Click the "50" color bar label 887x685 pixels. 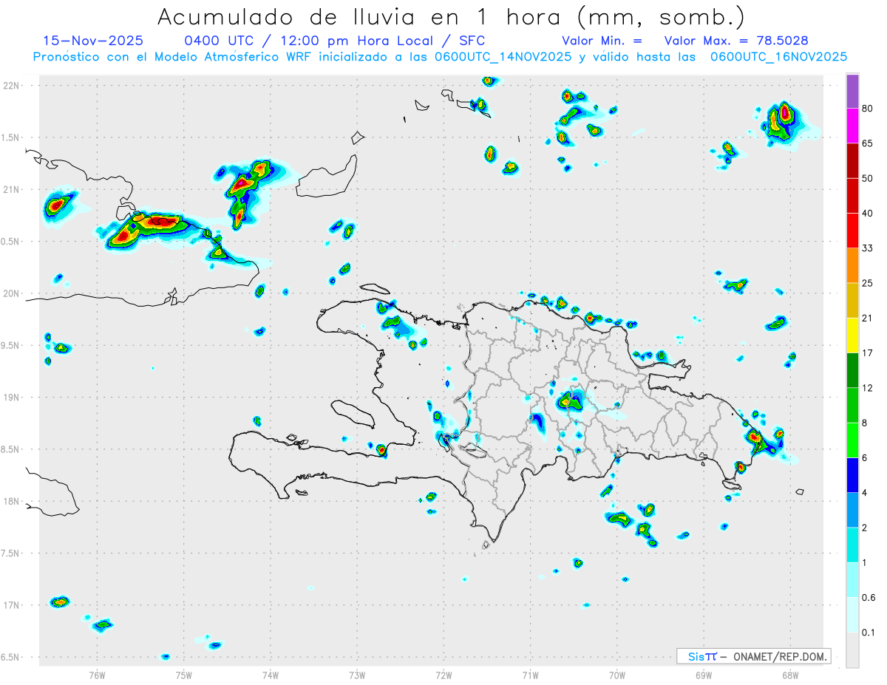[868, 178]
